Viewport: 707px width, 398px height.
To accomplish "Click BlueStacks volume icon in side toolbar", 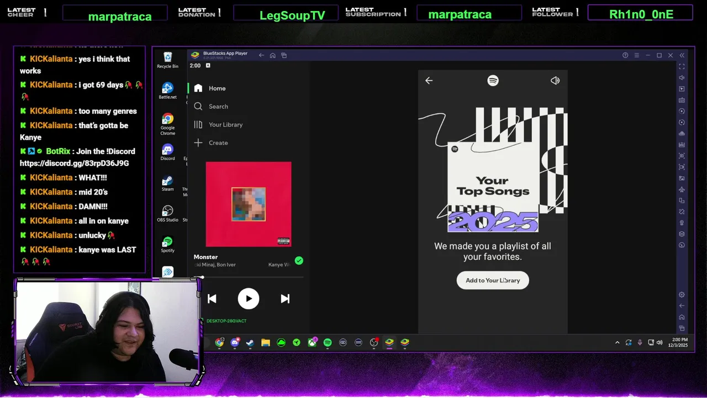I will (x=682, y=77).
